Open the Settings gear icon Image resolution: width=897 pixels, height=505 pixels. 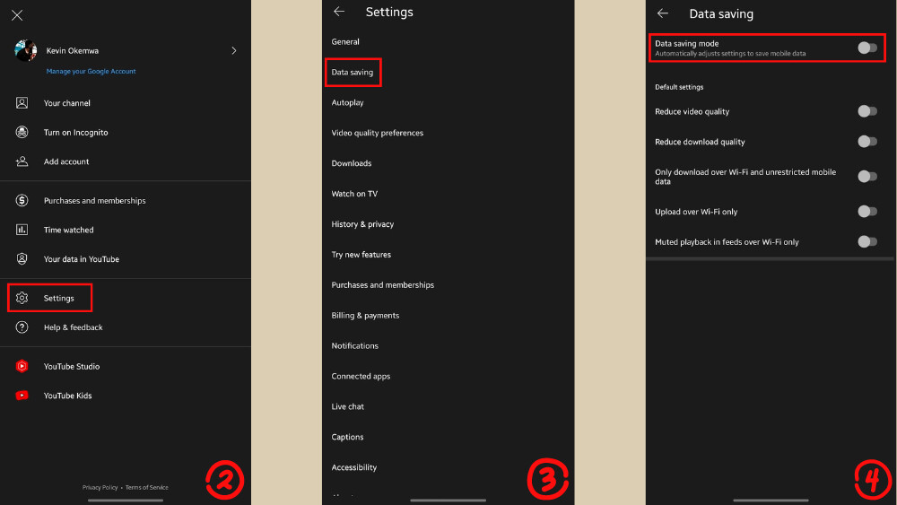pyautogui.click(x=22, y=298)
